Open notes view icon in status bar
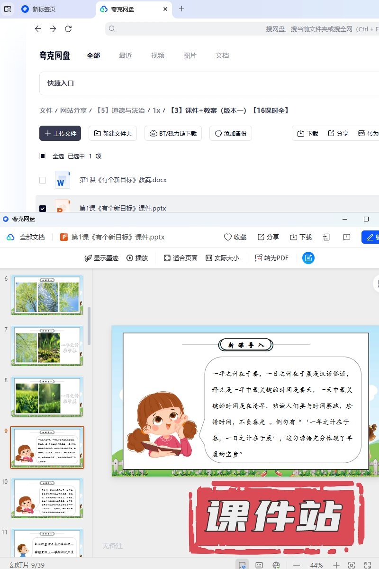 tap(259, 565)
